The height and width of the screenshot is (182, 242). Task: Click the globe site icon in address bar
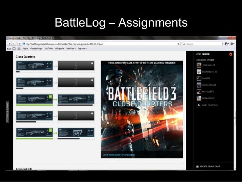coord(24,44)
